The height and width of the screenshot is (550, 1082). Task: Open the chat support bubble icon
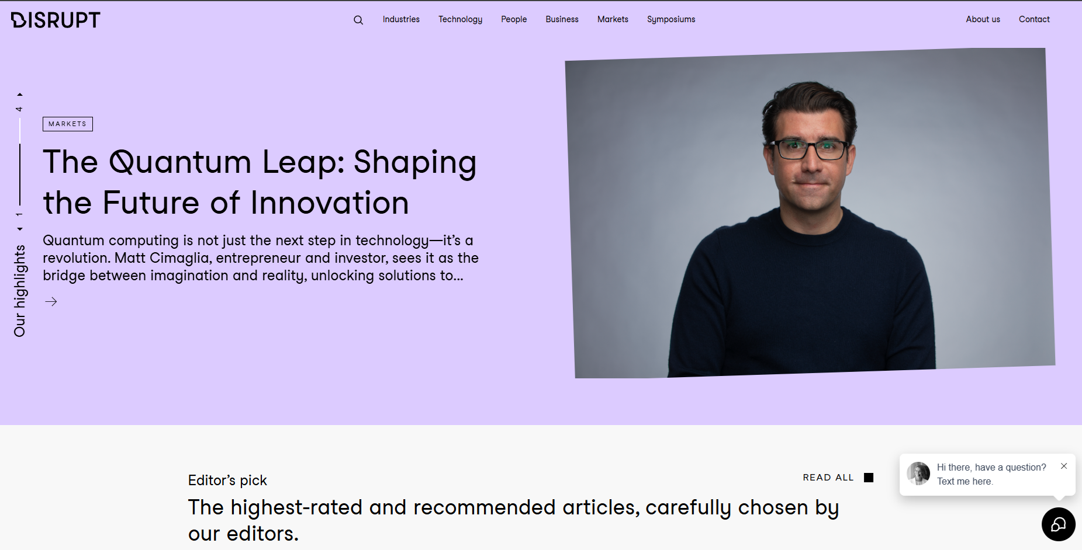point(1058,524)
